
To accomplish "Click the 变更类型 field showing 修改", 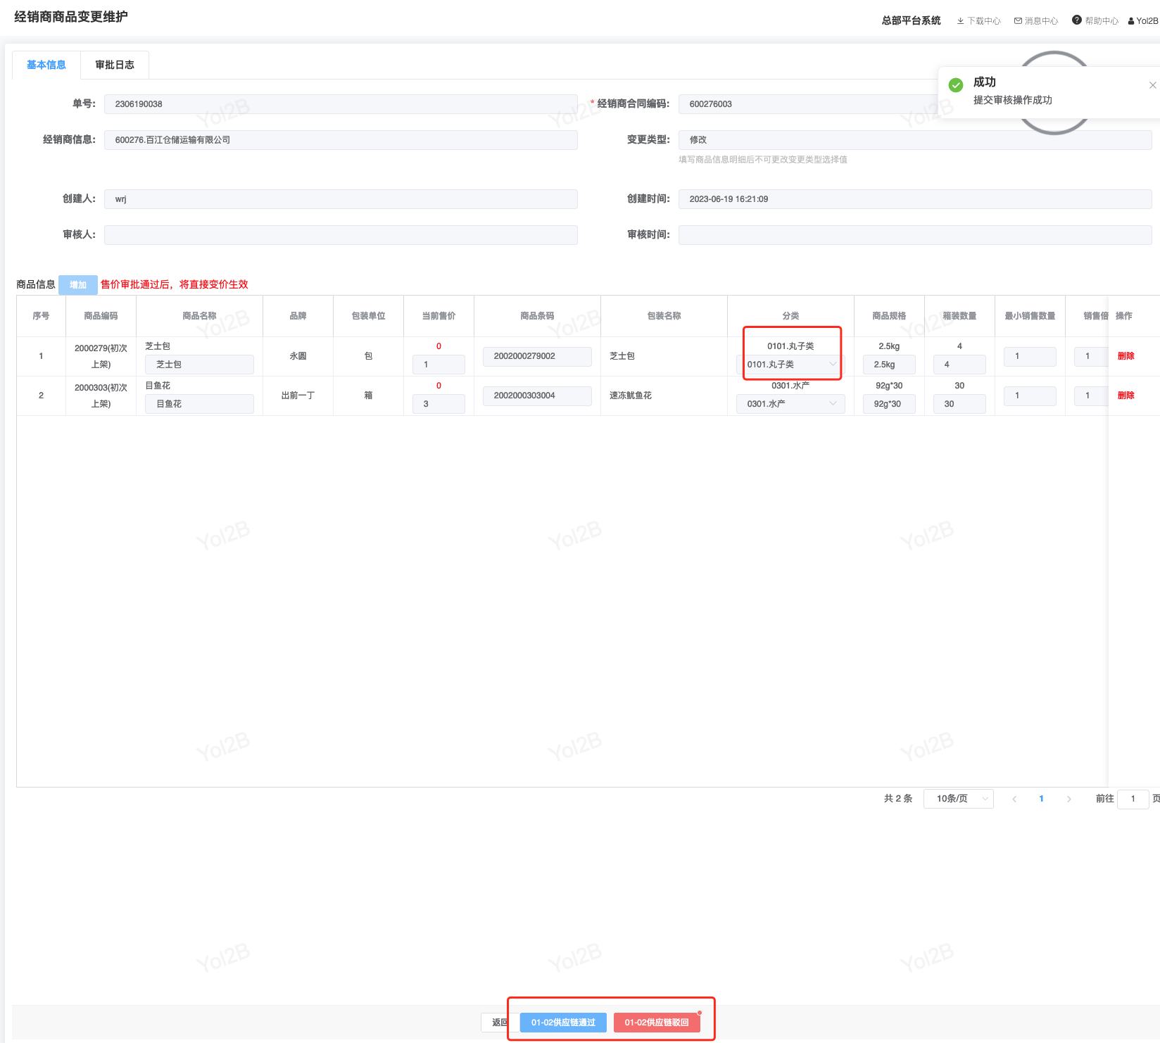I will point(915,140).
